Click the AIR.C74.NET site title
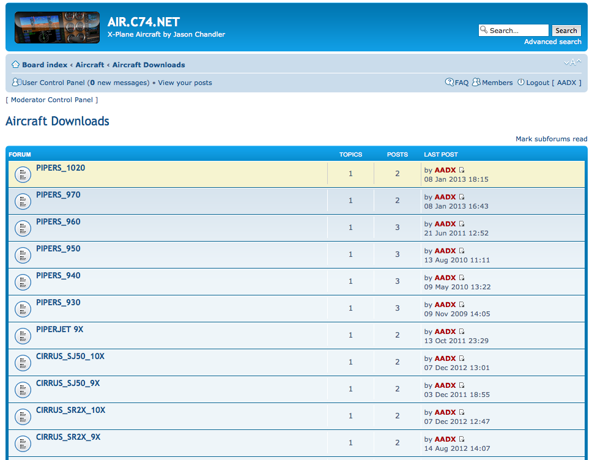This screenshot has width=592, height=460. click(144, 22)
